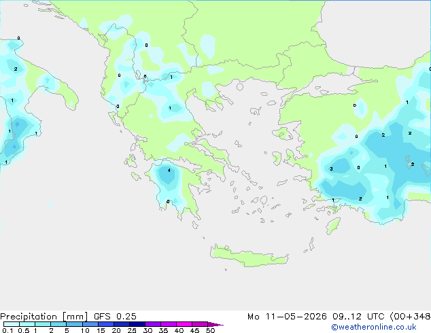Click the '50' legend scale label
Image resolution: width=431 pixels, height=333 pixels.
[210, 330]
